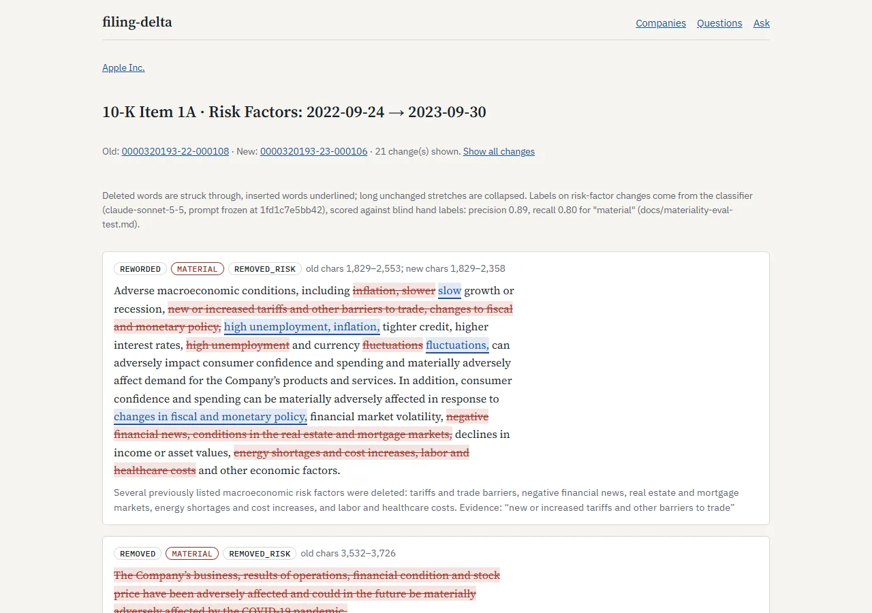The height and width of the screenshot is (613, 872).
Task: Click the filing-delta site title
Action: point(137,22)
